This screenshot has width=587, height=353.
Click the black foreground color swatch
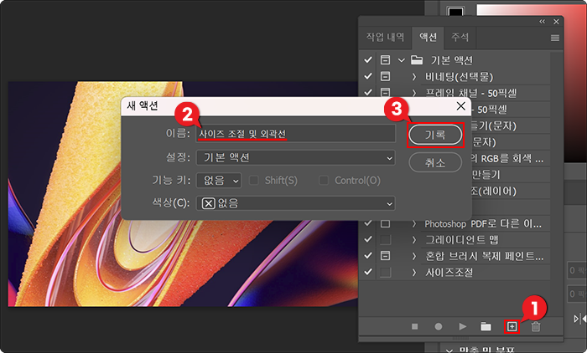(x=455, y=11)
